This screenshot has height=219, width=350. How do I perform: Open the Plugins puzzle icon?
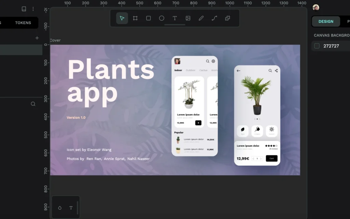227,18
